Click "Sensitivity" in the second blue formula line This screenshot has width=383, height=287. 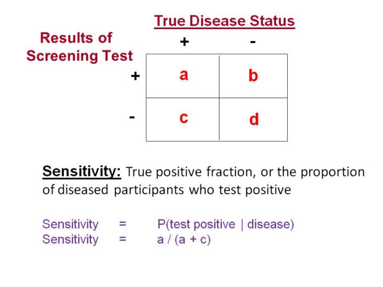[70, 240]
